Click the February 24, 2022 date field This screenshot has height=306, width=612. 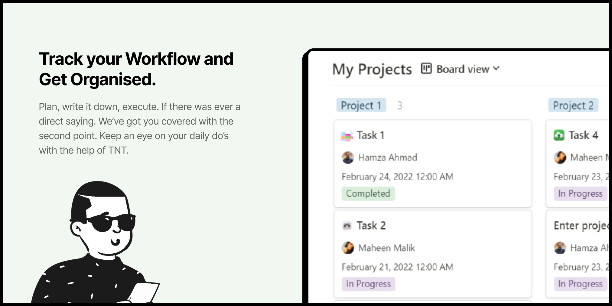point(397,177)
